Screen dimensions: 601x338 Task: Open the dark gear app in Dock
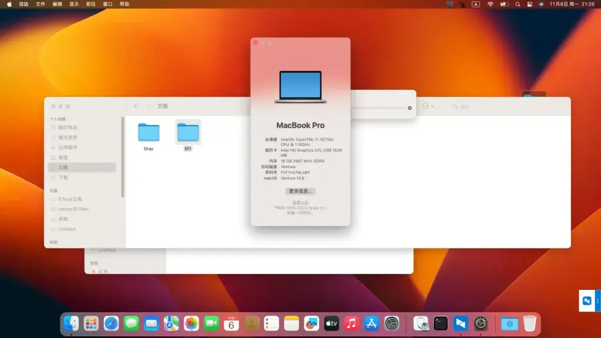point(481,324)
